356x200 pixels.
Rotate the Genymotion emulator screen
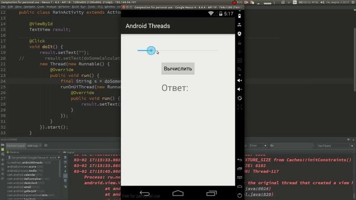240,98
